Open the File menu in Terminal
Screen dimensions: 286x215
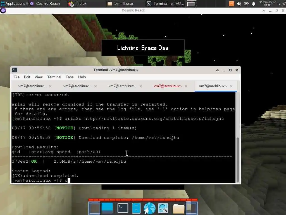point(16,77)
